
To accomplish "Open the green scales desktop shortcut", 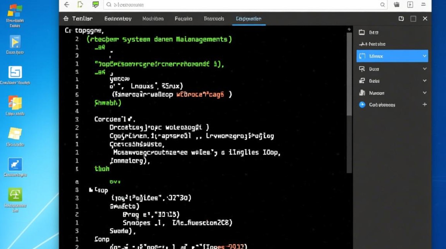I will (15, 195).
